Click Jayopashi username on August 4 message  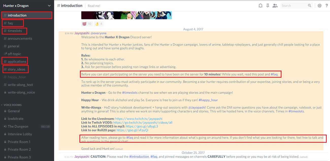[82, 33]
